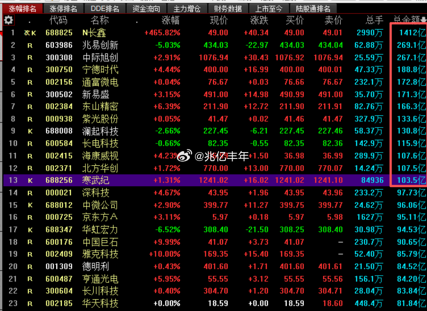Select stock name 中微公司
The image size is (427, 311).
[100, 205]
